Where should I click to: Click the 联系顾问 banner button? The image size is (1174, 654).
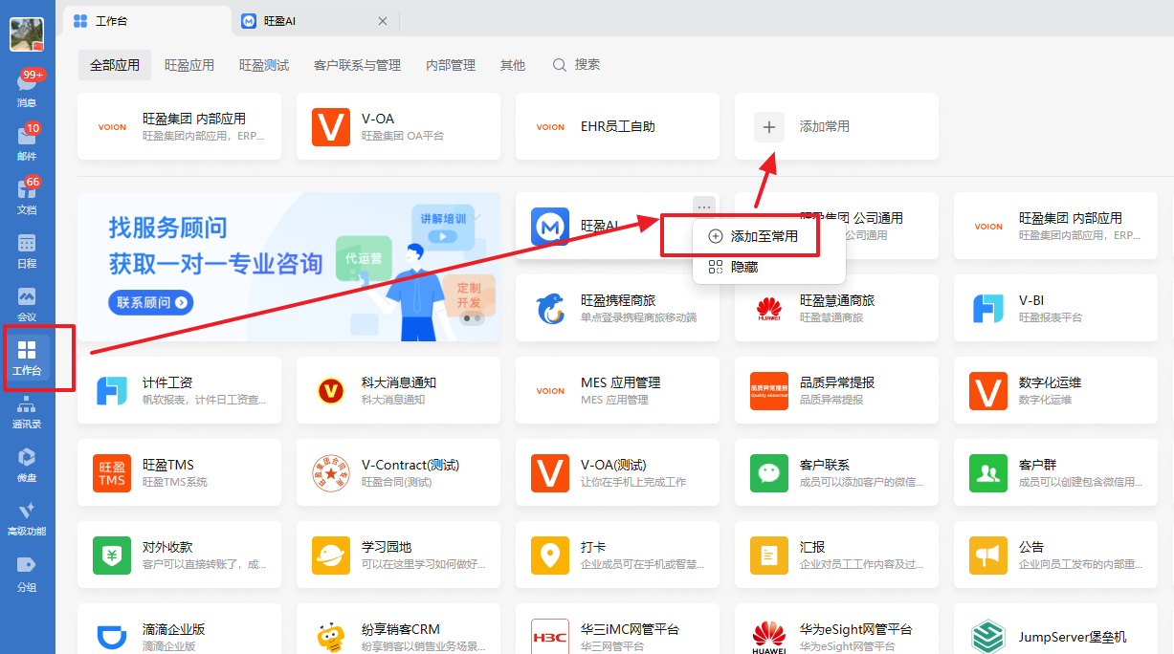click(x=151, y=302)
